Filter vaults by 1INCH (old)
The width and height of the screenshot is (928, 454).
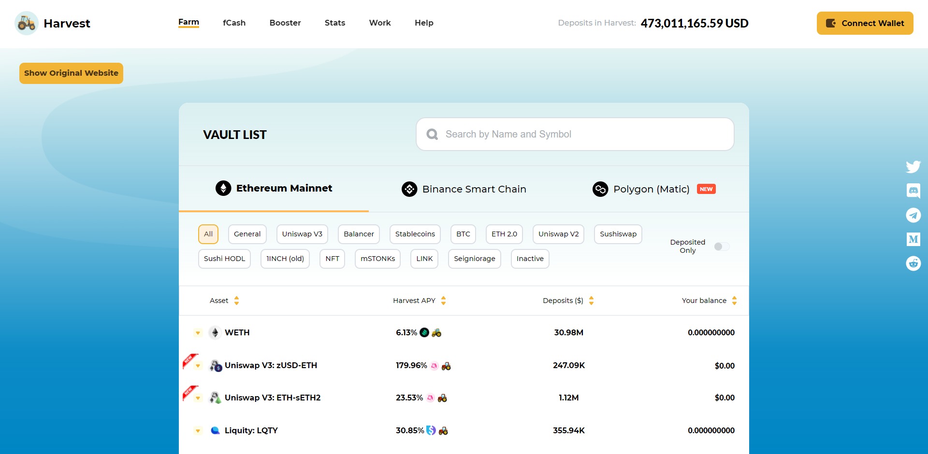(285, 259)
